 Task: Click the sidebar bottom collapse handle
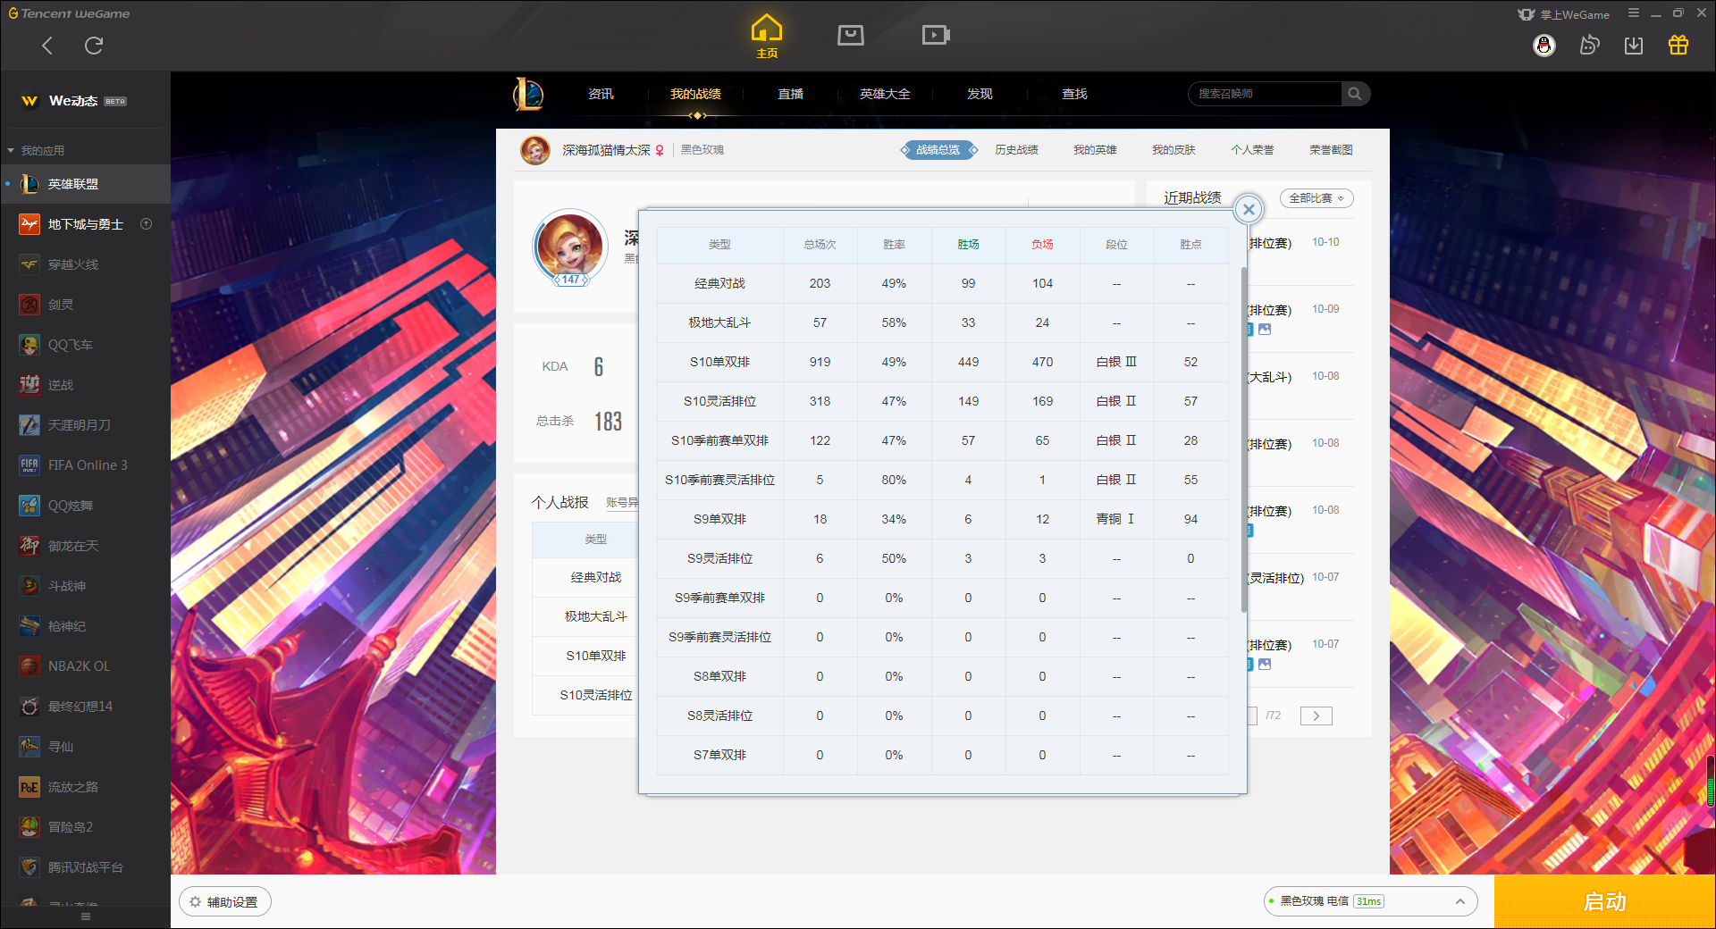[x=85, y=916]
